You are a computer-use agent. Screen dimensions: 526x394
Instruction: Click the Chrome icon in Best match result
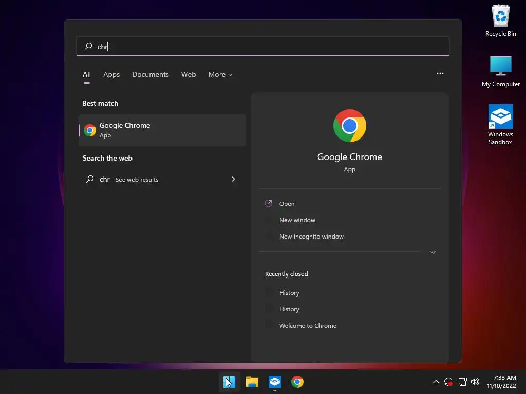click(x=90, y=130)
